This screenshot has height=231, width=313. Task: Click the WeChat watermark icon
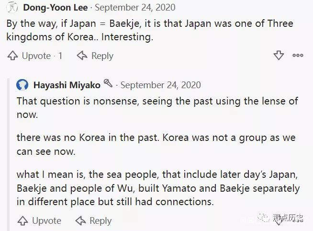pyautogui.click(x=266, y=219)
